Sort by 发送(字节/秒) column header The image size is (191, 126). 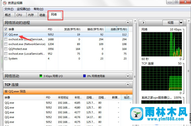[70, 29]
